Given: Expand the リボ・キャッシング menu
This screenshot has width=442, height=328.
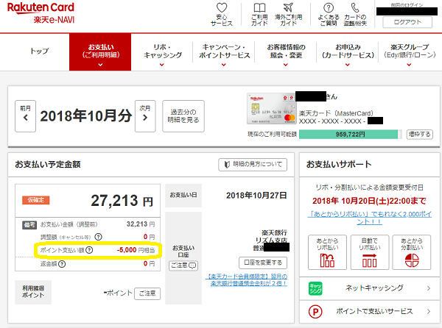Looking at the screenshot, I should (162, 52).
